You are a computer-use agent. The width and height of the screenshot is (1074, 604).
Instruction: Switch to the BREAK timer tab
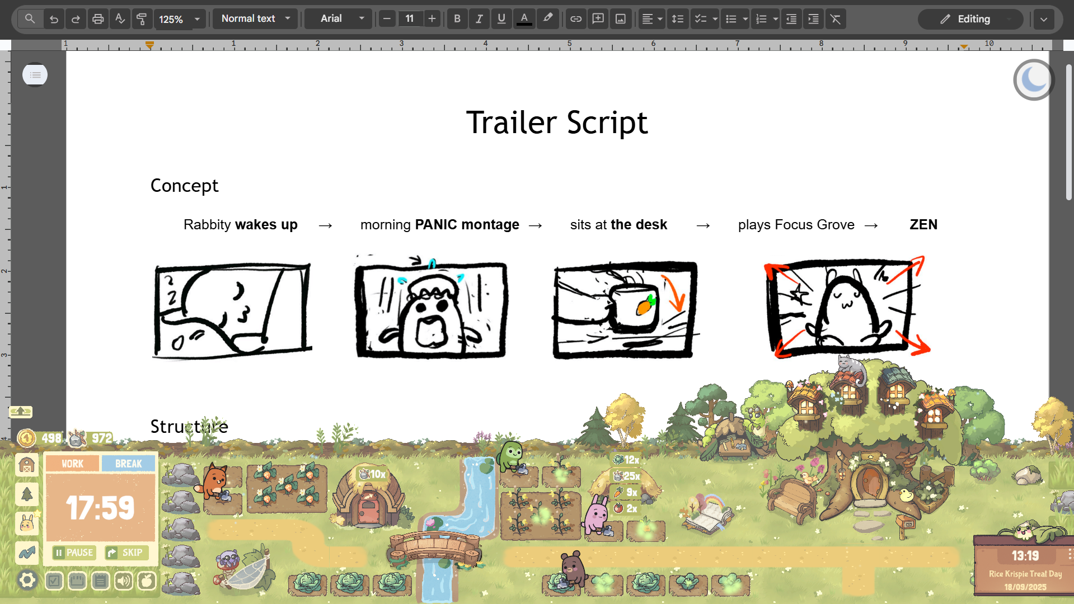(x=129, y=464)
